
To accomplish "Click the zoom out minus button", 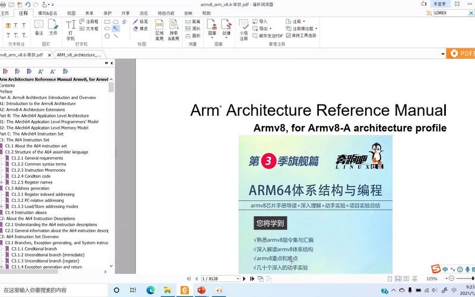I will pos(451,279).
